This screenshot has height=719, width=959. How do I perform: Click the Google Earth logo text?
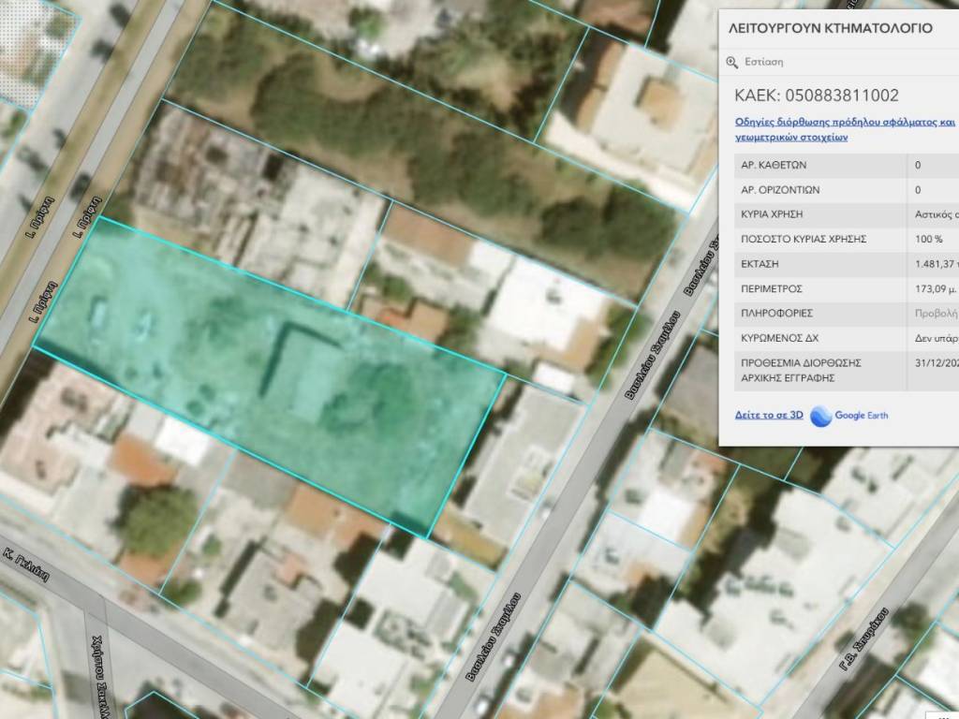(861, 416)
